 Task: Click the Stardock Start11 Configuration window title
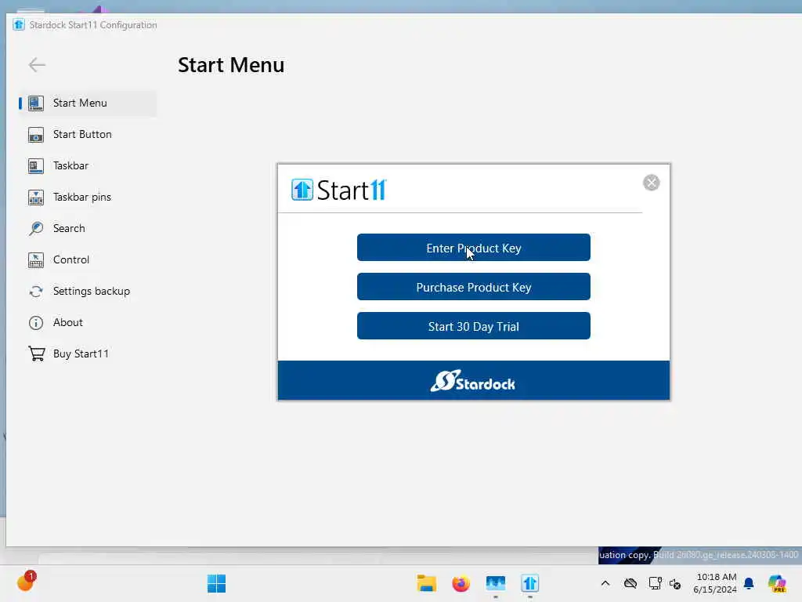tap(93, 24)
